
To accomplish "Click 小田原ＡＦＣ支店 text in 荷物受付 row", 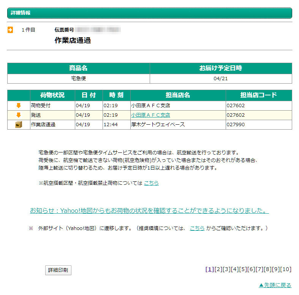I will coord(150,106).
